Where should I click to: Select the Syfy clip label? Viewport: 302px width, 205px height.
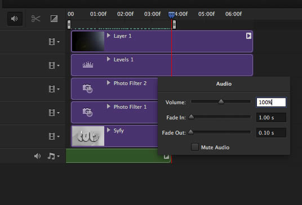119,131
